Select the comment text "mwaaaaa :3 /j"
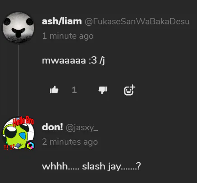The image size is (197, 183). click(73, 60)
